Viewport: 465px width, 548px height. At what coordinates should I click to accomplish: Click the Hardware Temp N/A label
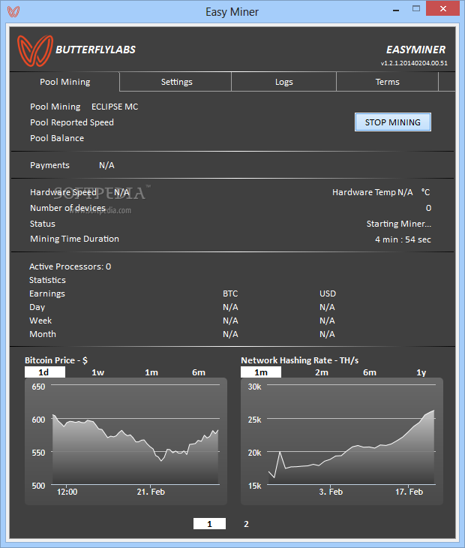[372, 192]
